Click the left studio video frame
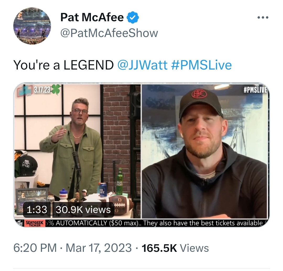The width and height of the screenshot is (283, 271). point(77,151)
